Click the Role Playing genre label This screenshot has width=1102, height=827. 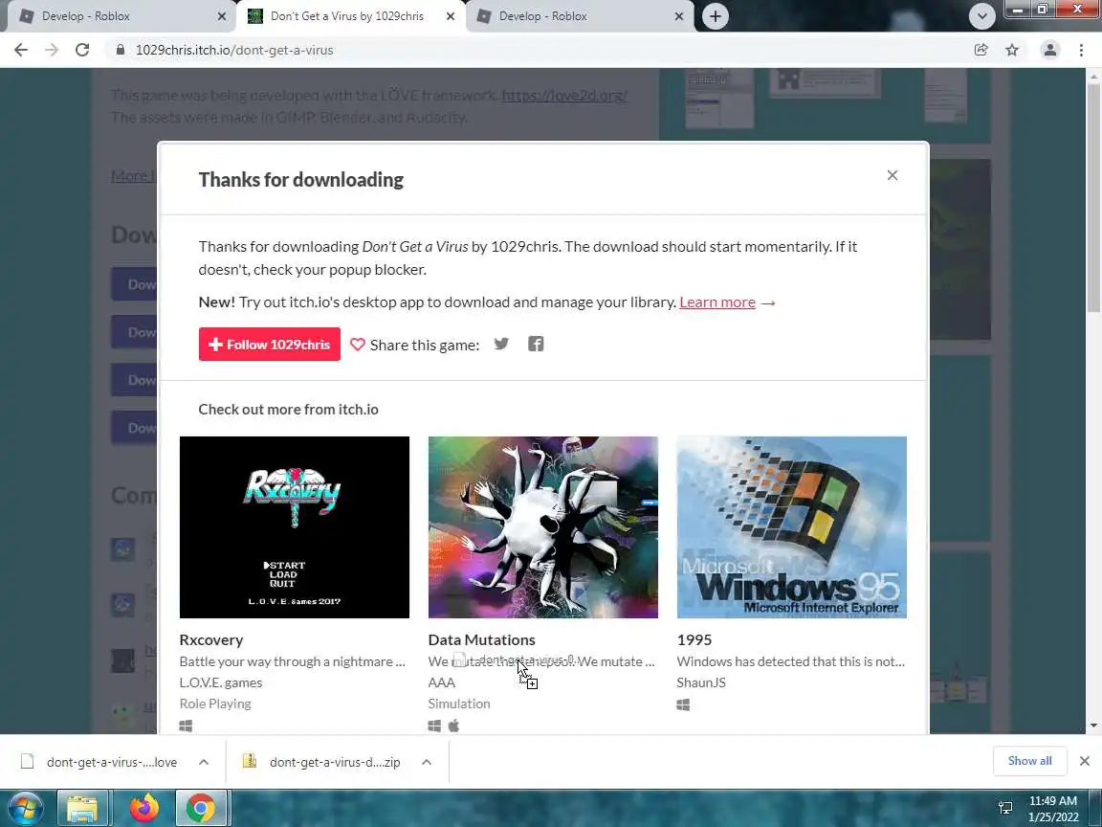coord(215,704)
